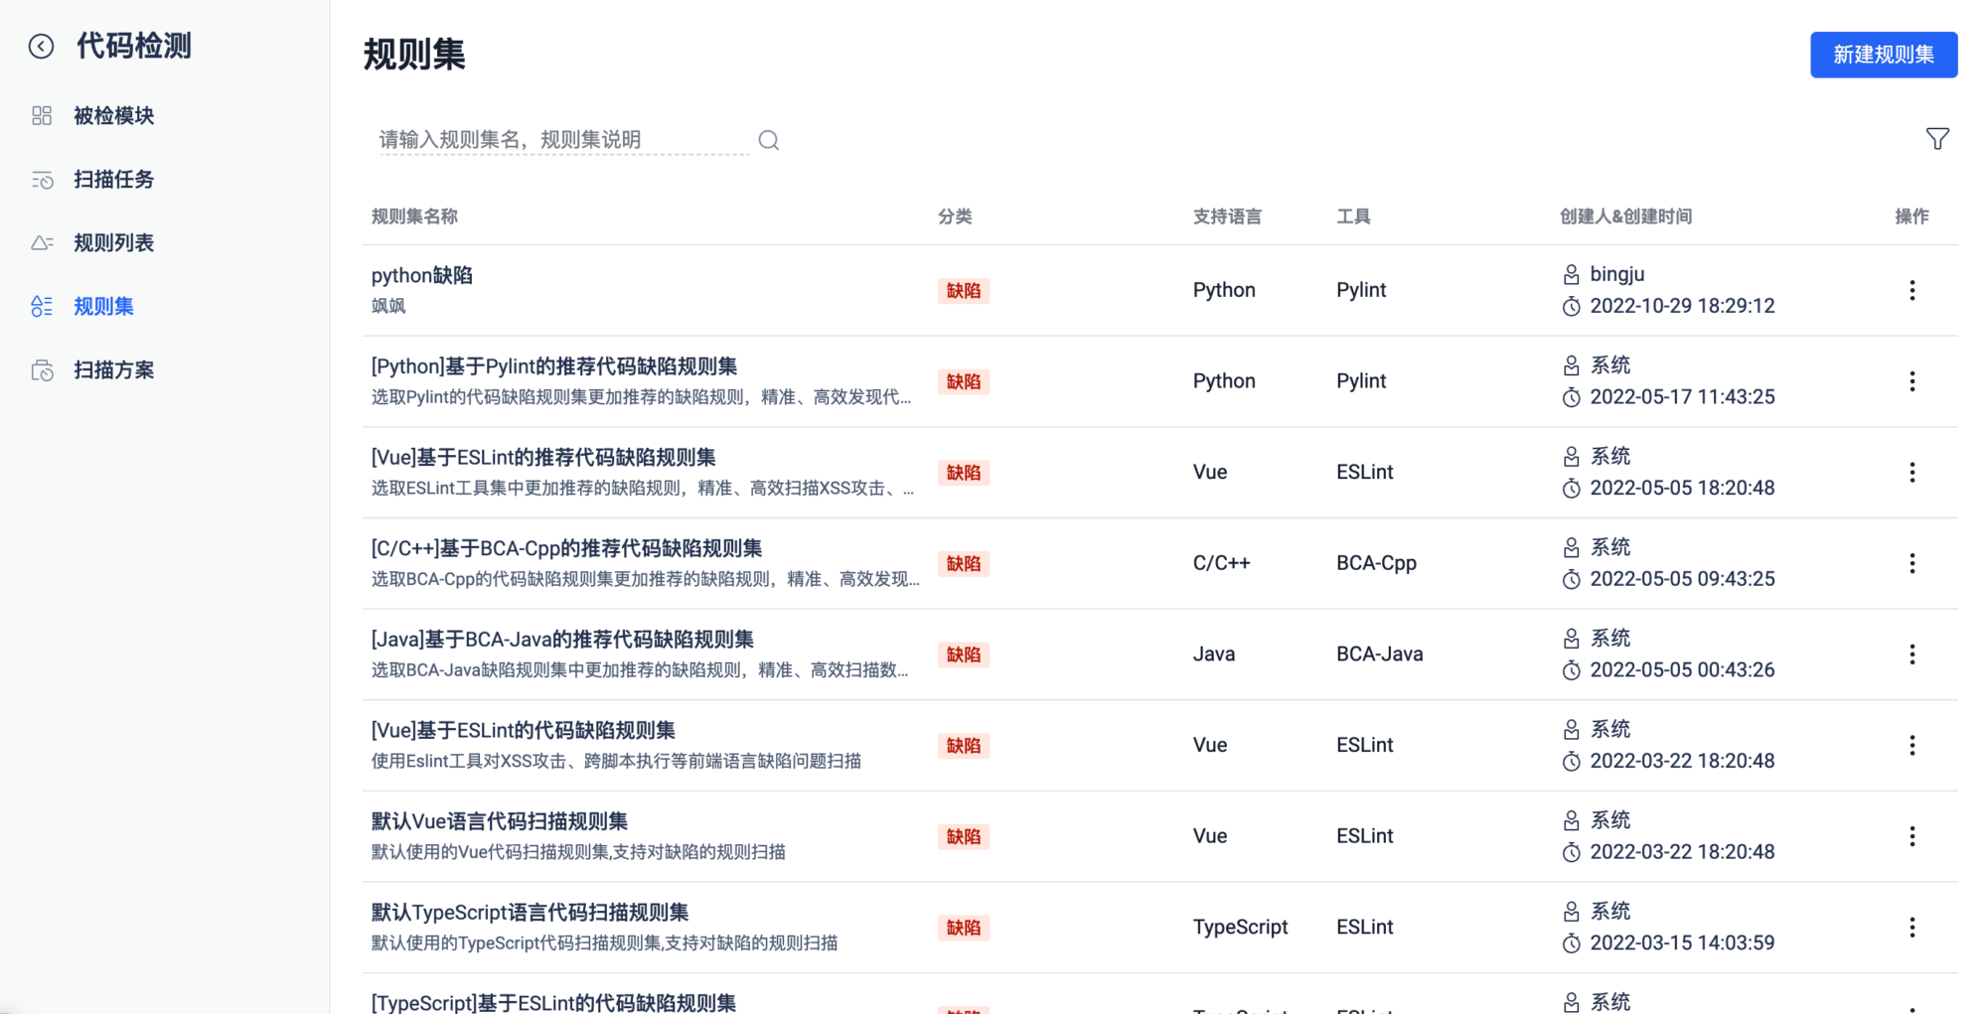Click the 规则集 list icon in sidebar
The image size is (1987, 1014).
click(x=42, y=307)
